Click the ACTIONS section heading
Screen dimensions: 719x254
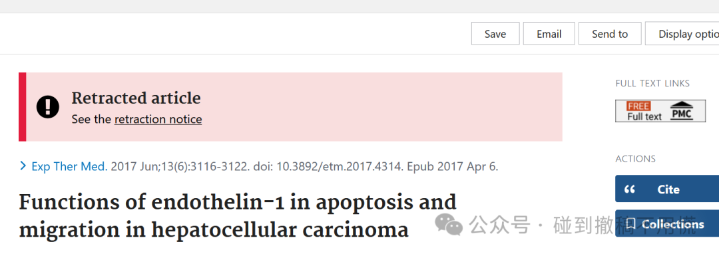coord(635,159)
